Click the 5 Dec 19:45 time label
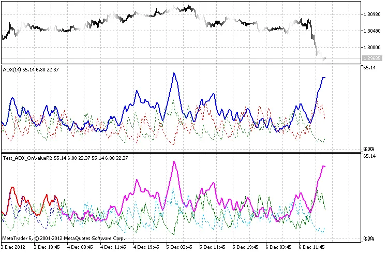The height and width of the screenshot is (253, 388). (247, 247)
